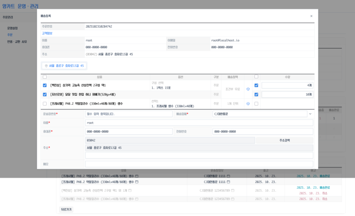Click the dropdown arrow beside the courier field

click(310, 114)
